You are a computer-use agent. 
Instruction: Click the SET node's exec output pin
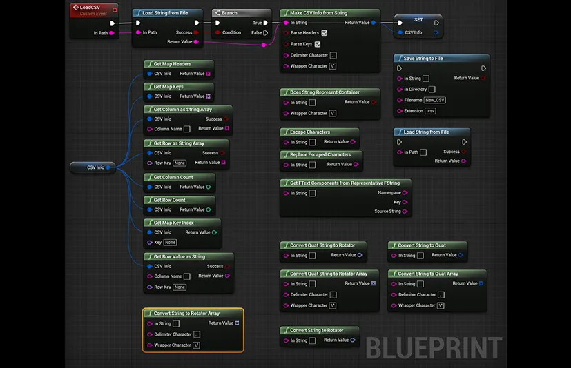pos(436,23)
